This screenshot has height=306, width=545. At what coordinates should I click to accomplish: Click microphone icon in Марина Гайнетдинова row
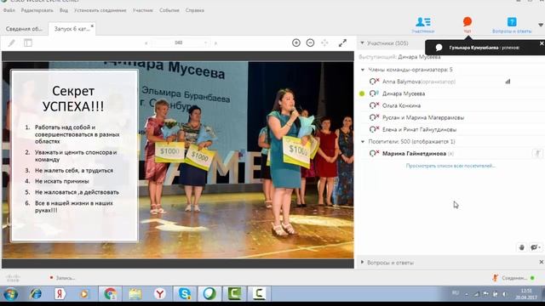[537, 153]
